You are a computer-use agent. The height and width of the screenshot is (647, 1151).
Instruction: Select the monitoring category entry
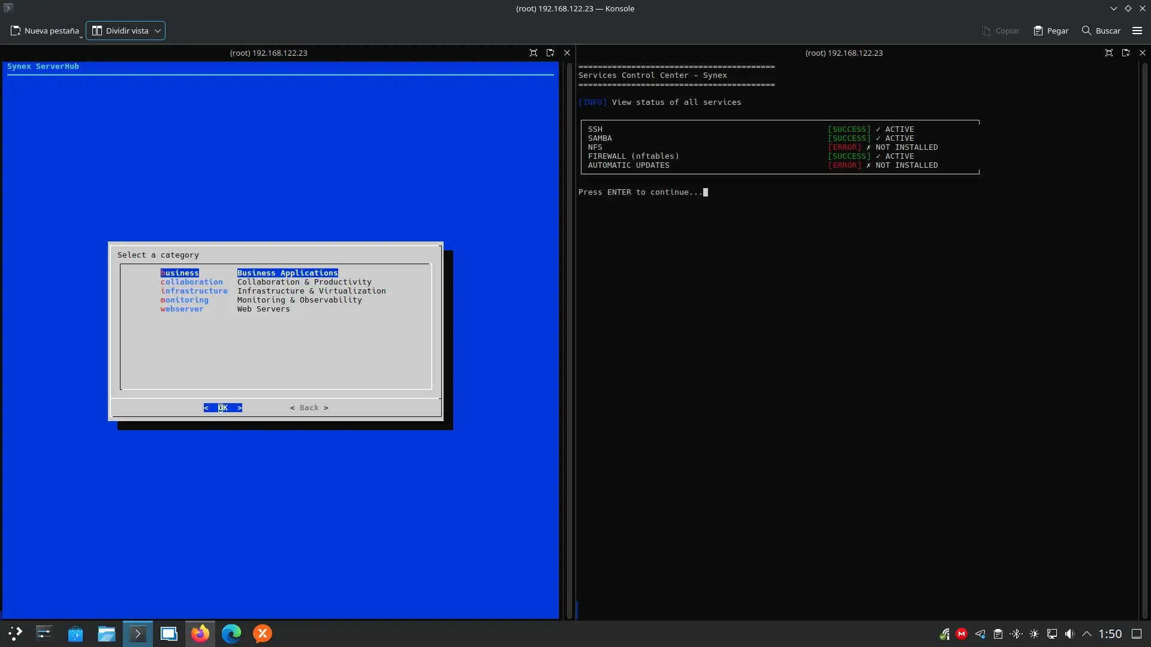click(185, 300)
